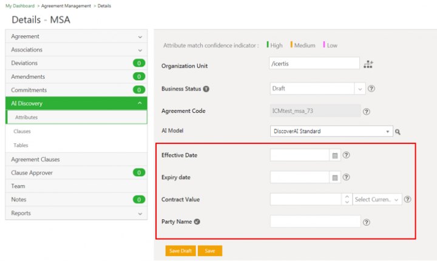This screenshot has height=261, width=437.
Task: Expand the Agreement section chevron
Action: tap(140, 37)
